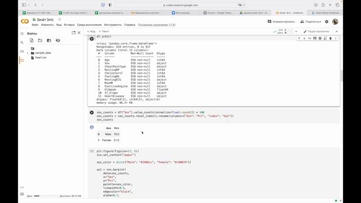Image resolution: width=361 pixels, height=203 pixels.
Task: Mount Google Drive in Files panel
Action: tap(49, 41)
